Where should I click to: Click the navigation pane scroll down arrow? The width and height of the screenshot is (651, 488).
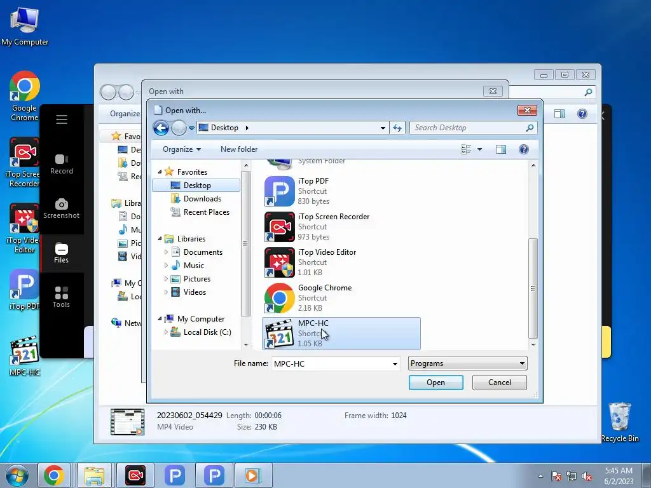click(x=246, y=344)
